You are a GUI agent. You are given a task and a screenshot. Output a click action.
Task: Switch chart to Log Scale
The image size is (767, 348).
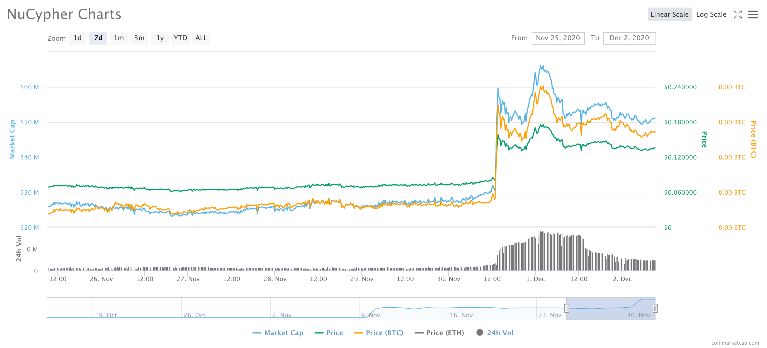[x=711, y=14]
